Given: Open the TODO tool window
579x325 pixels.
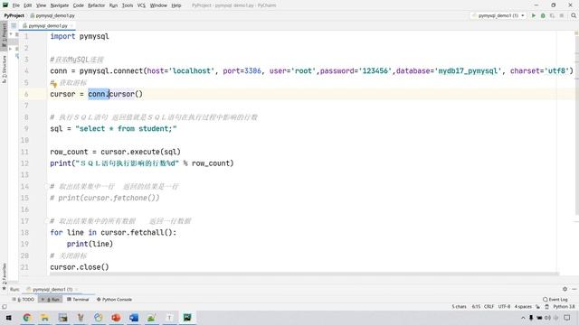Looking at the screenshot, I should [x=24, y=300].
